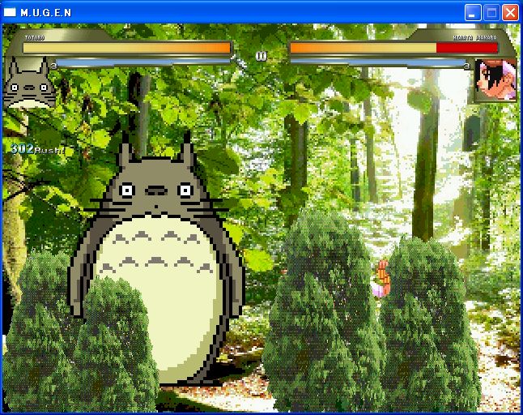Click the "302 Rush!" combo counter

click(37, 149)
